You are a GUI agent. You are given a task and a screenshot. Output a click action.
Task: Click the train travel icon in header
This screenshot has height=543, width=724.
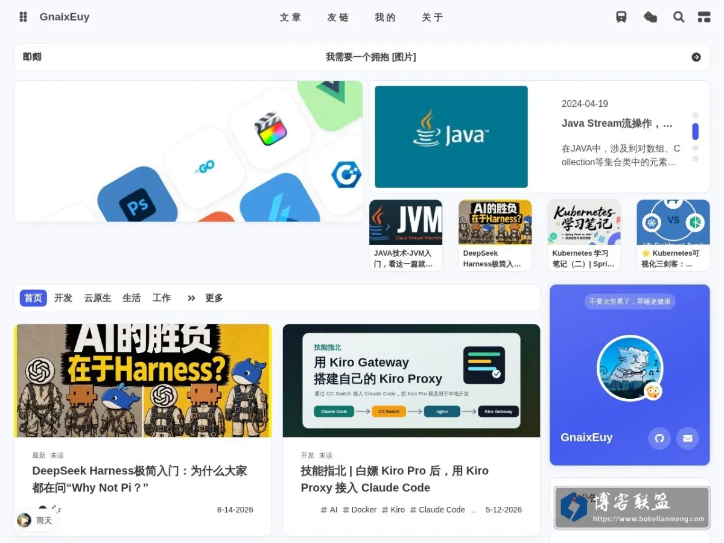pos(621,17)
